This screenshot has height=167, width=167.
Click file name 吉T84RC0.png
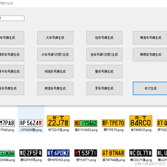141,130
